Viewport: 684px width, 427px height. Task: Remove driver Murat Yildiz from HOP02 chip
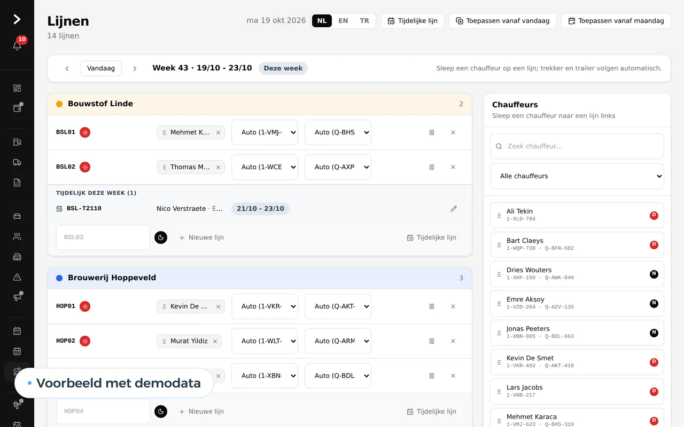coord(215,341)
